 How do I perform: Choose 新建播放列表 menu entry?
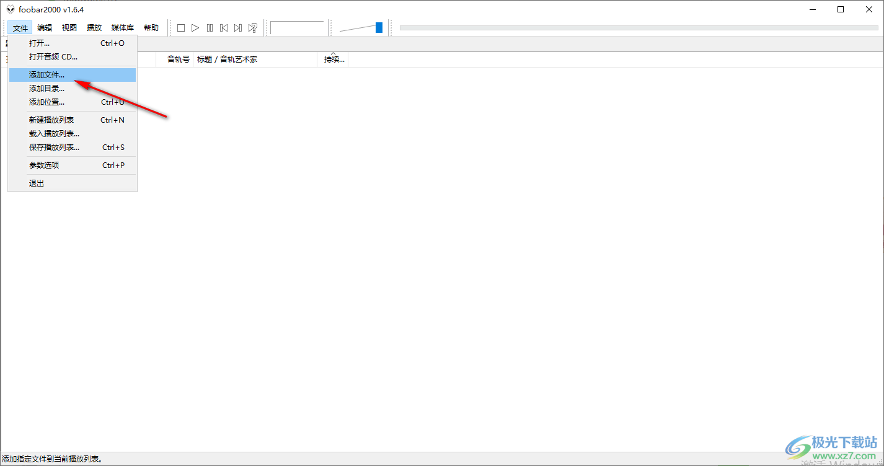click(73, 120)
